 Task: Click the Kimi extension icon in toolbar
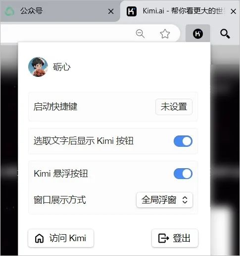[198, 34]
